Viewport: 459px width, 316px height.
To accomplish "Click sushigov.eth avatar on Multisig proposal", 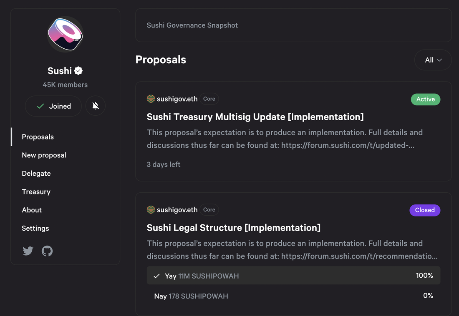I will click(151, 99).
